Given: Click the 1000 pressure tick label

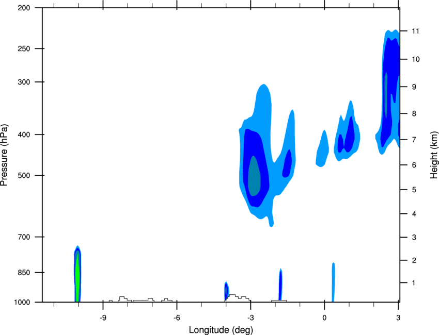Looking at the screenshot, I should click(22, 302).
